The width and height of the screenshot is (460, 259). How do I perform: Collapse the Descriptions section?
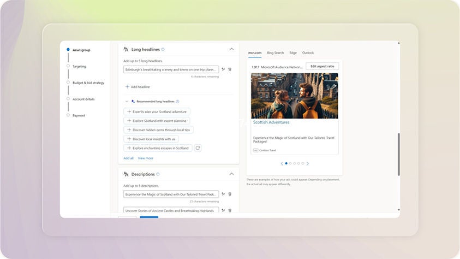click(231, 174)
